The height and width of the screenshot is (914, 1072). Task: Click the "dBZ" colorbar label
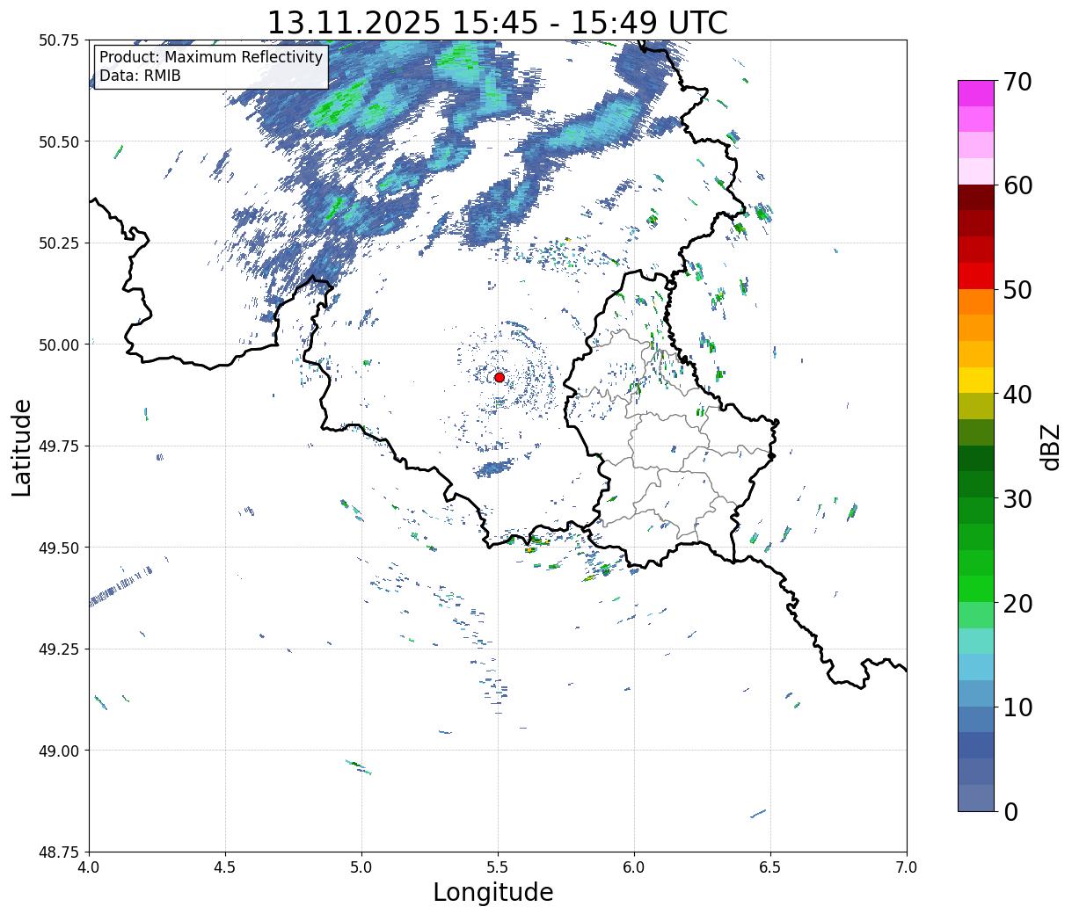pos(1050,446)
